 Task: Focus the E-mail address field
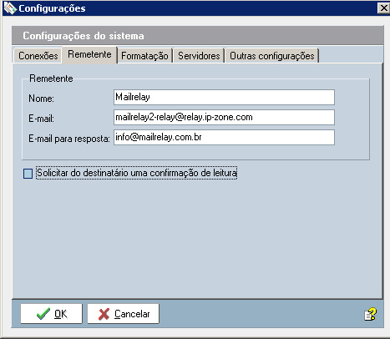224,117
